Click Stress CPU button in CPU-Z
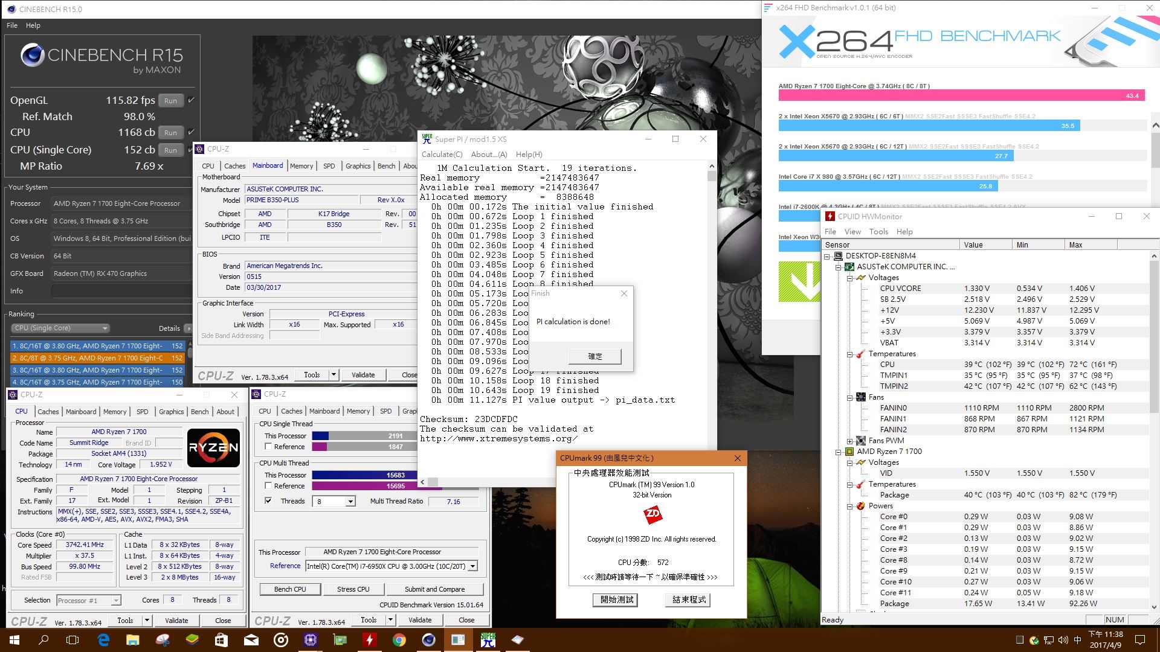The width and height of the screenshot is (1160, 652). tap(353, 589)
